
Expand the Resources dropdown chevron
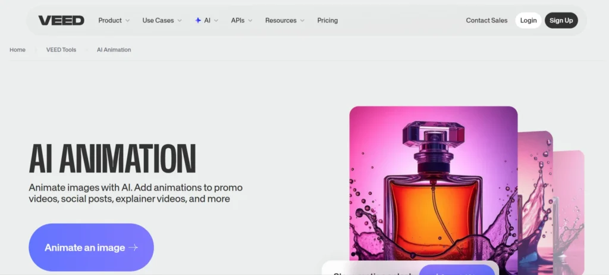pos(302,21)
